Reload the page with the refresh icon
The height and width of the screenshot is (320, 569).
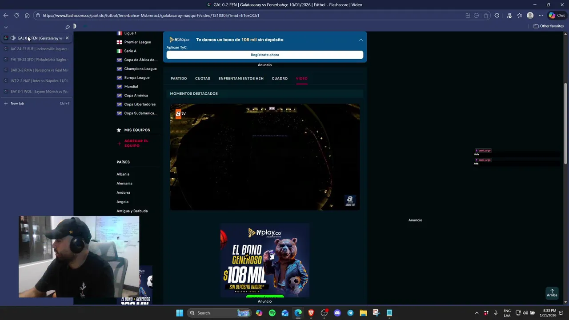click(16, 15)
